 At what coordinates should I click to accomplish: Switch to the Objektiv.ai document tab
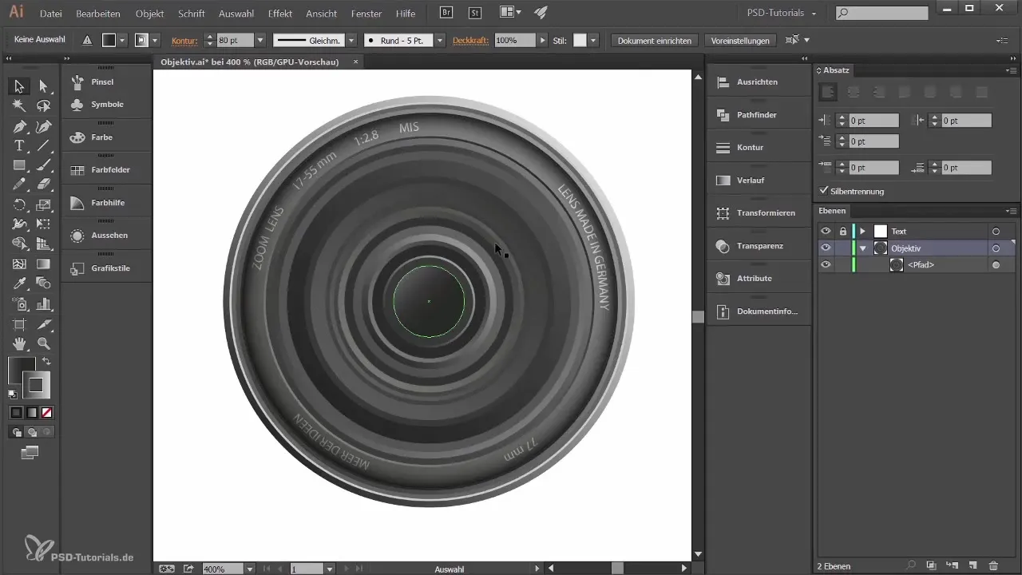(x=250, y=61)
